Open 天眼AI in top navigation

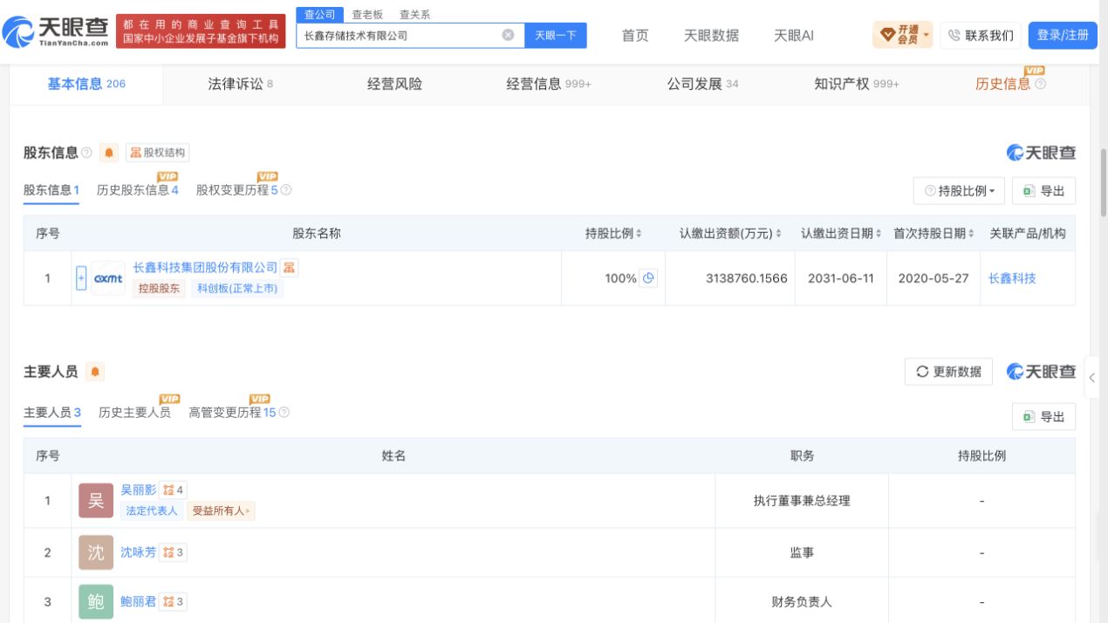coord(794,35)
